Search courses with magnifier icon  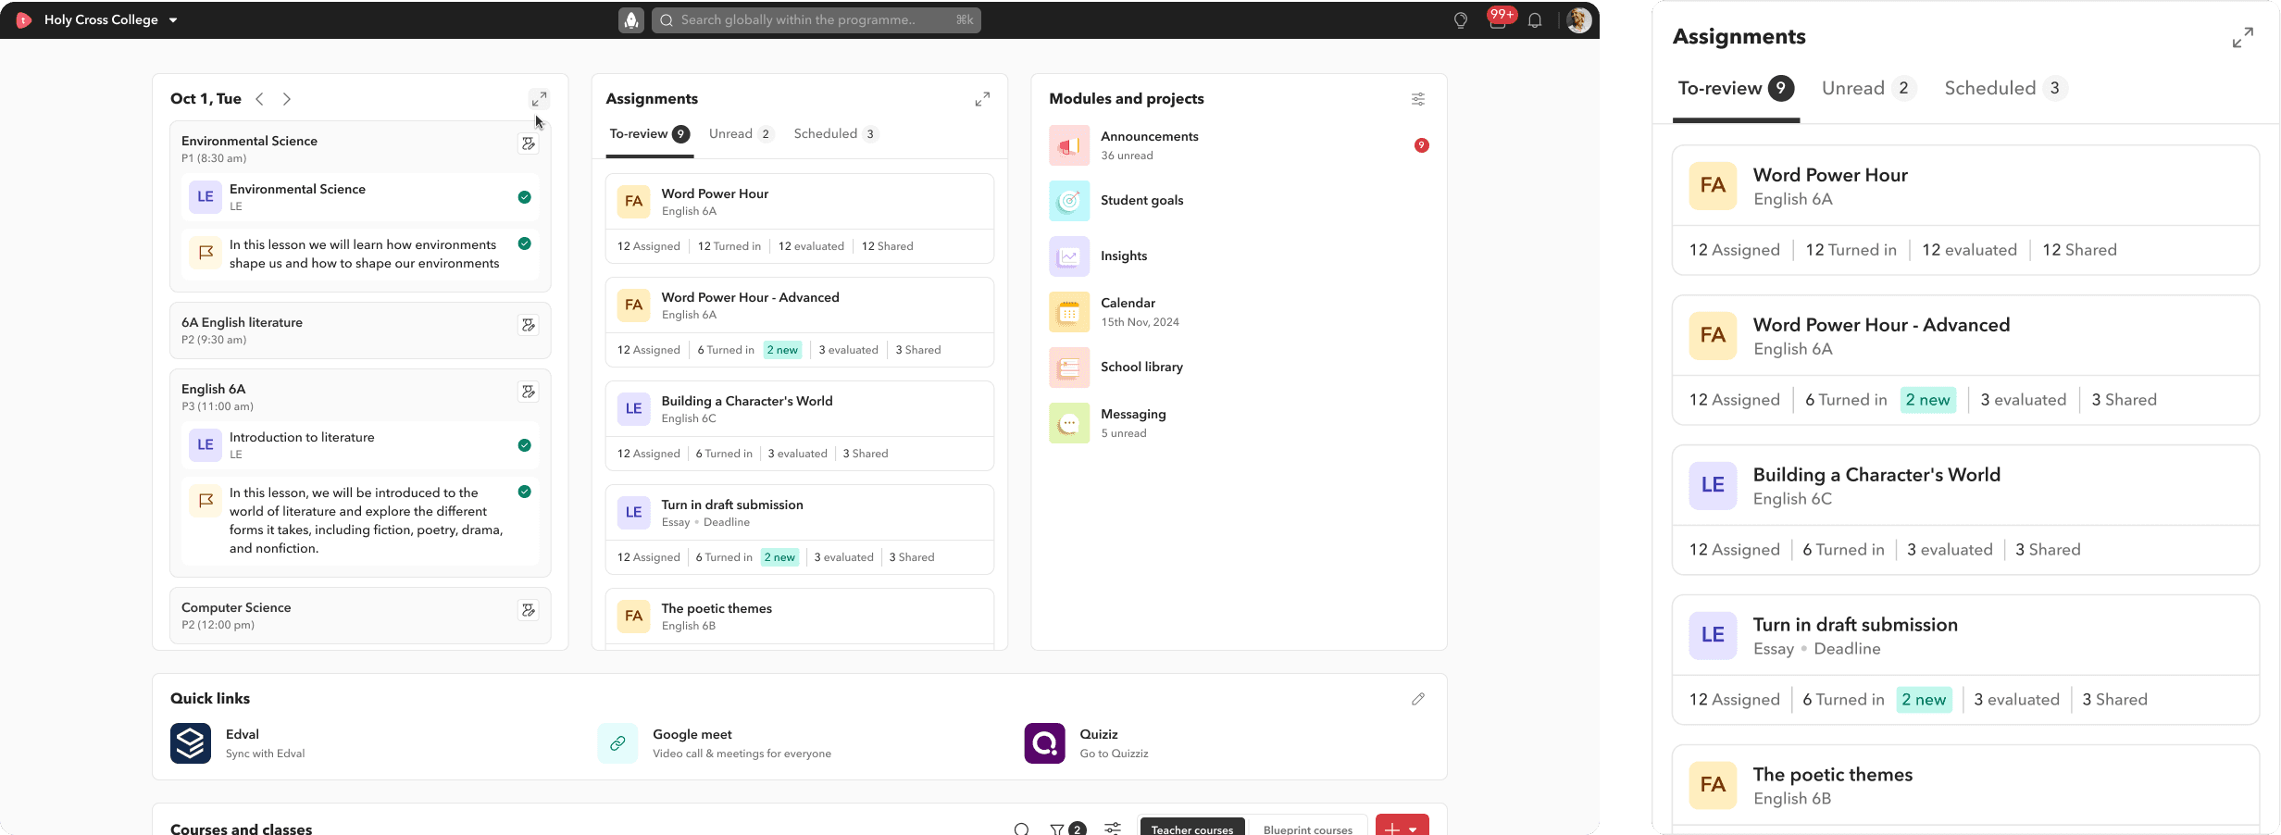click(1021, 829)
